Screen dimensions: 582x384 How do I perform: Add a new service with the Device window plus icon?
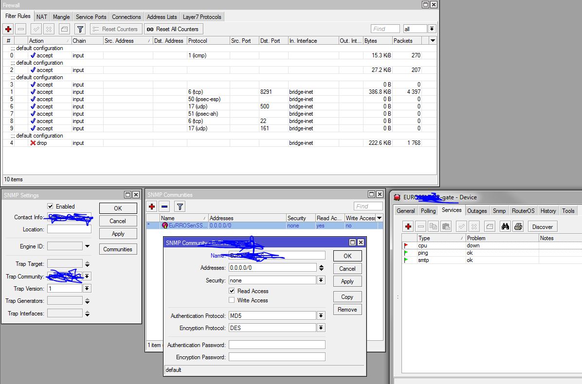(408, 227)
